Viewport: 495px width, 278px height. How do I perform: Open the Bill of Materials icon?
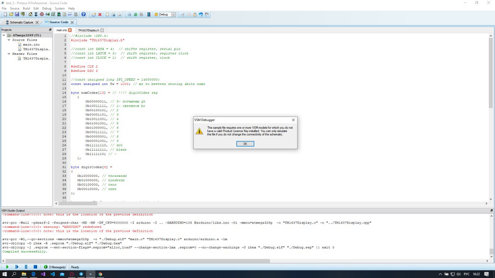coord(64,14)
